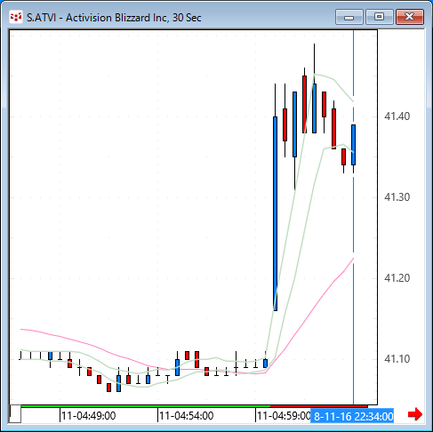This screenshot has width=433, height=432.
Task: Maximize the S.ATVI chart window
Action: pos(379,17)
